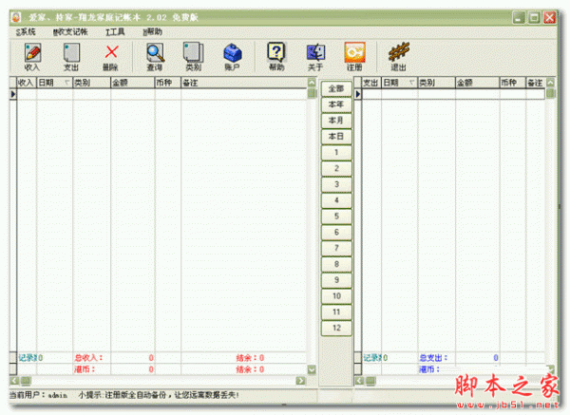Select month button 12
Image resolution: width=570 pixels, height=415 pixels.
pyautogui.click(x=336, y=329)
